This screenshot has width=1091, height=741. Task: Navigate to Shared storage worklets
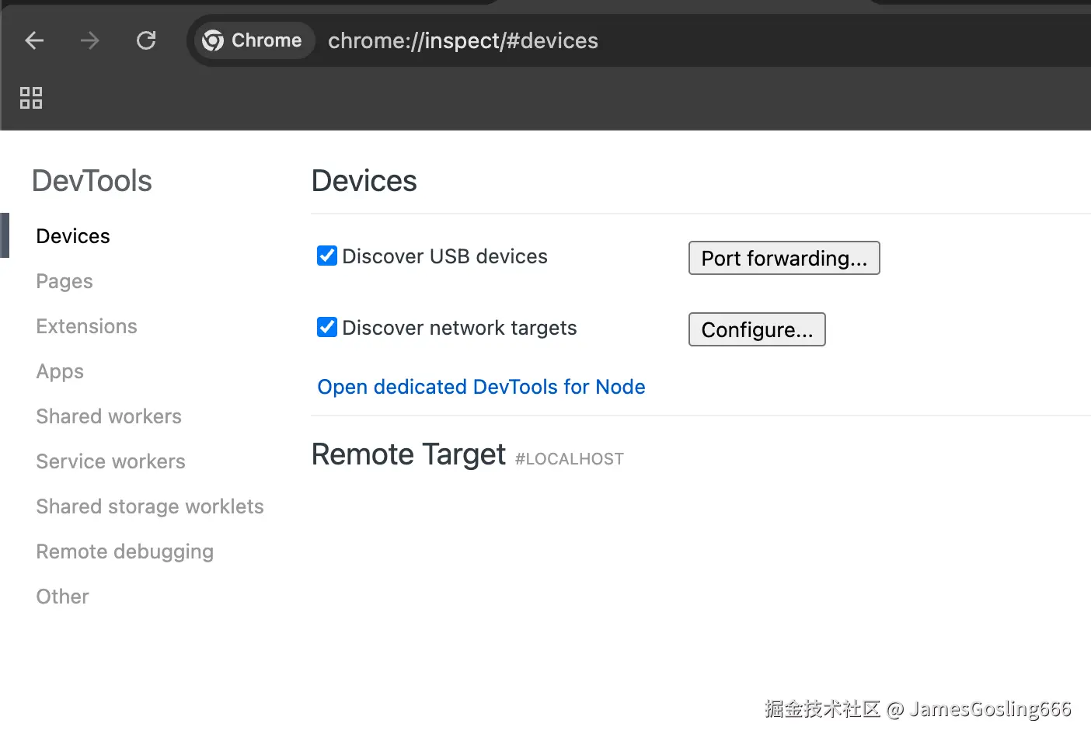(150, 506)
